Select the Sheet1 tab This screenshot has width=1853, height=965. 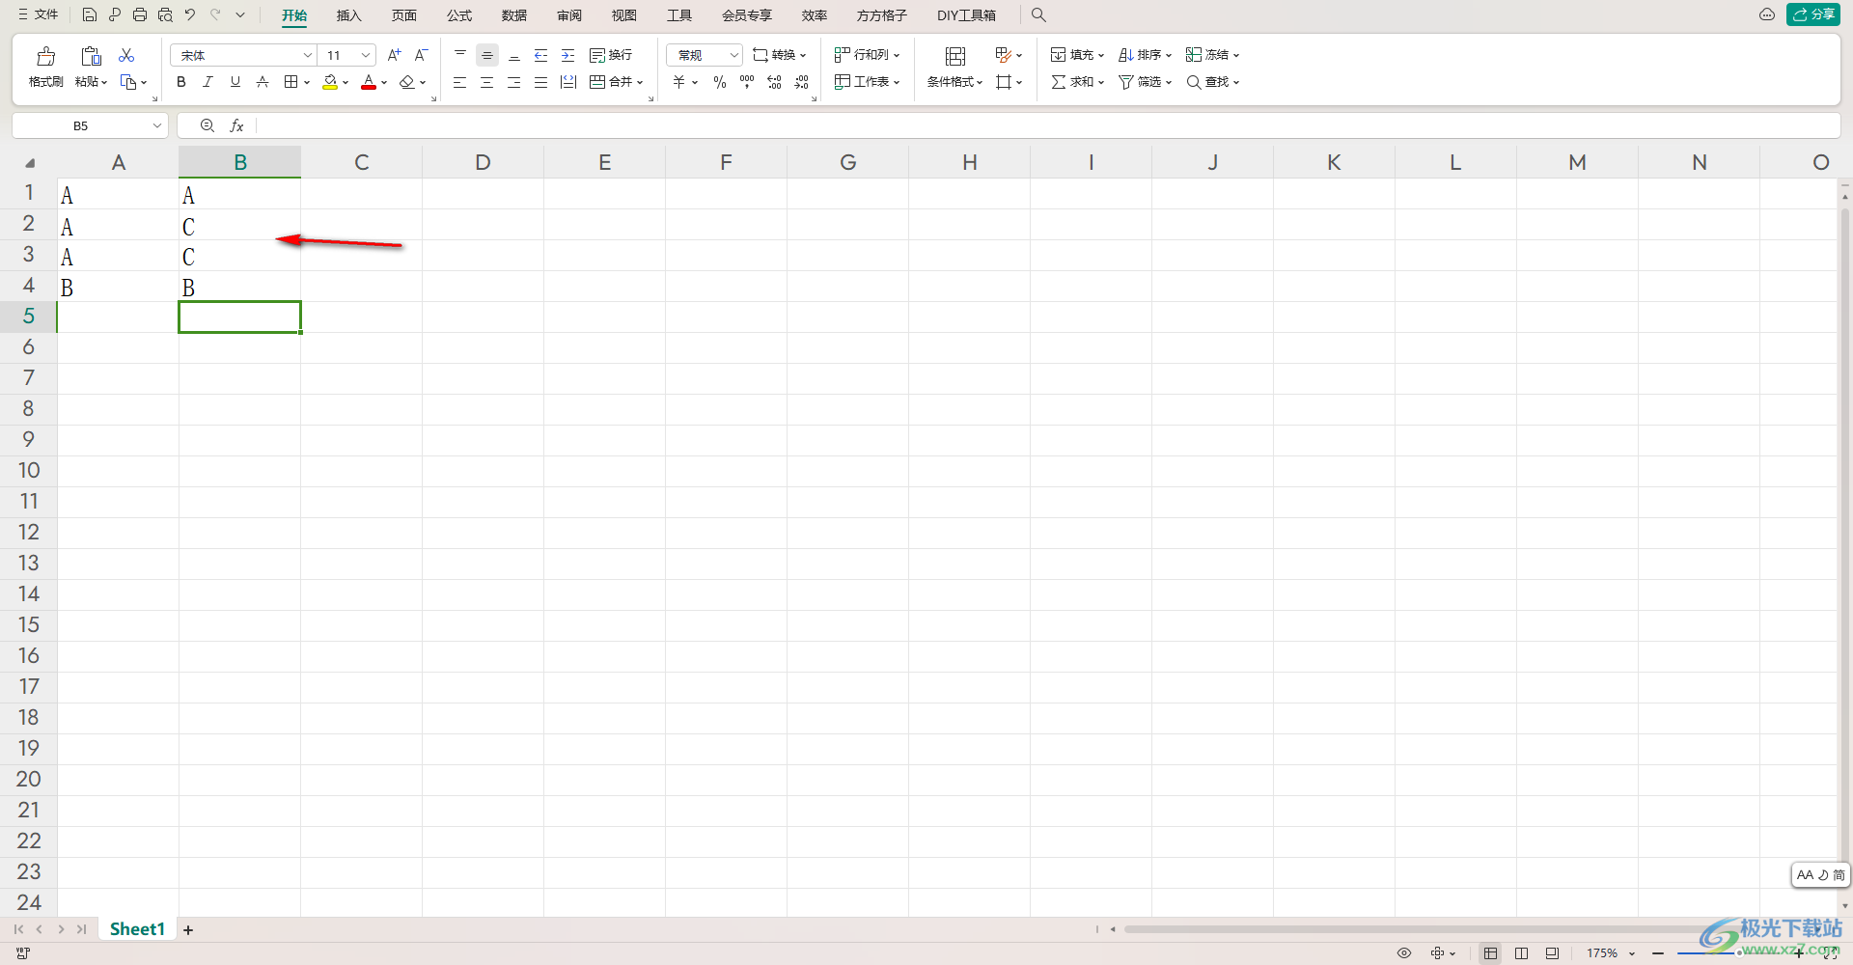tap(137, 929)
